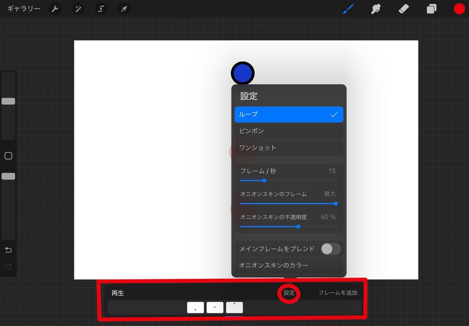Redo with the sidebar arrow
The image size is (469, 326).
pyautogui.click(x=8, y=267)
